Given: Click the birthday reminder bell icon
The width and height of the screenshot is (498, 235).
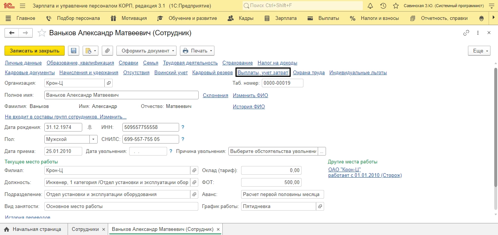Looking at the screenshot, I should (90, 127).
